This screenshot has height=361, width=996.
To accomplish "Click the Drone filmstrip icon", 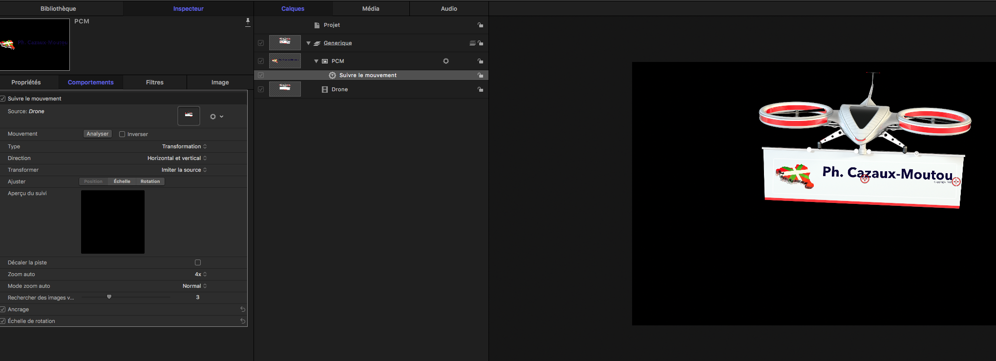I will 325,89.
